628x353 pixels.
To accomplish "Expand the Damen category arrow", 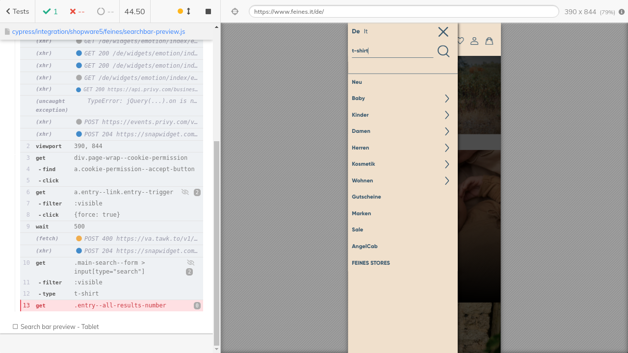I will 446,131.
